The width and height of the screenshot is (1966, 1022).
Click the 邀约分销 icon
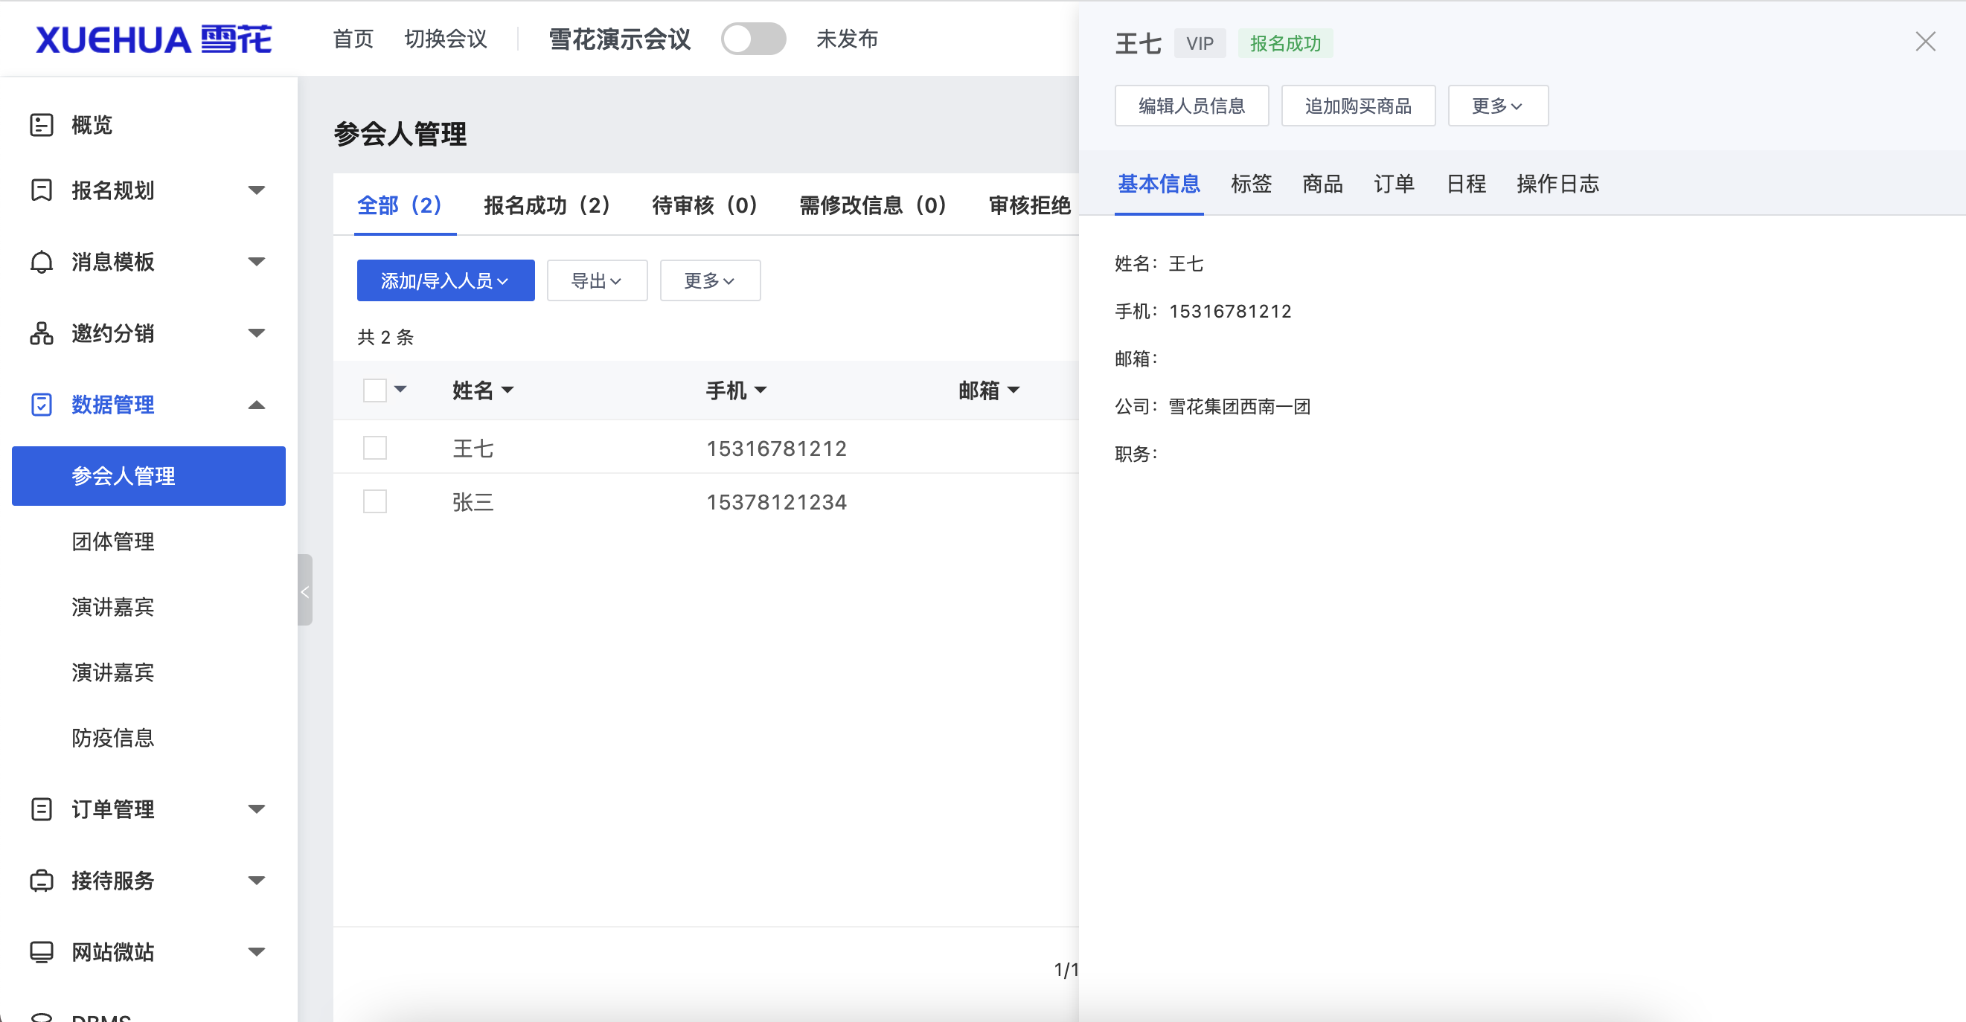pyautogui.click(x=41, y=333)
